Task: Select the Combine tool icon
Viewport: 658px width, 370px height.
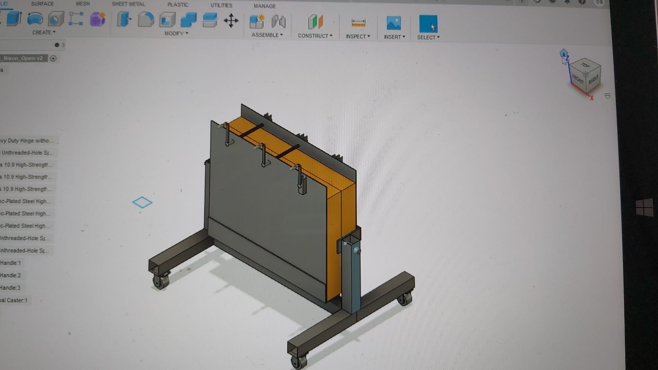Action: pyautogui.click(x=189, y=20)
